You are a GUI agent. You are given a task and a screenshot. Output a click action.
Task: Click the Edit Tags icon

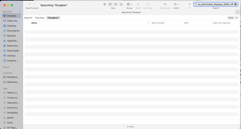pyautogui.click(x=148, y=5)
